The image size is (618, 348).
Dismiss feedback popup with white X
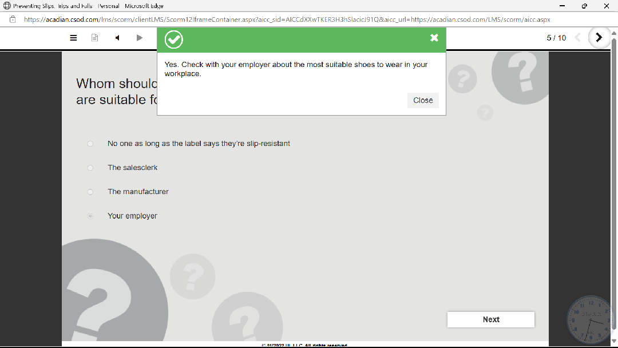tap(434, 38)
